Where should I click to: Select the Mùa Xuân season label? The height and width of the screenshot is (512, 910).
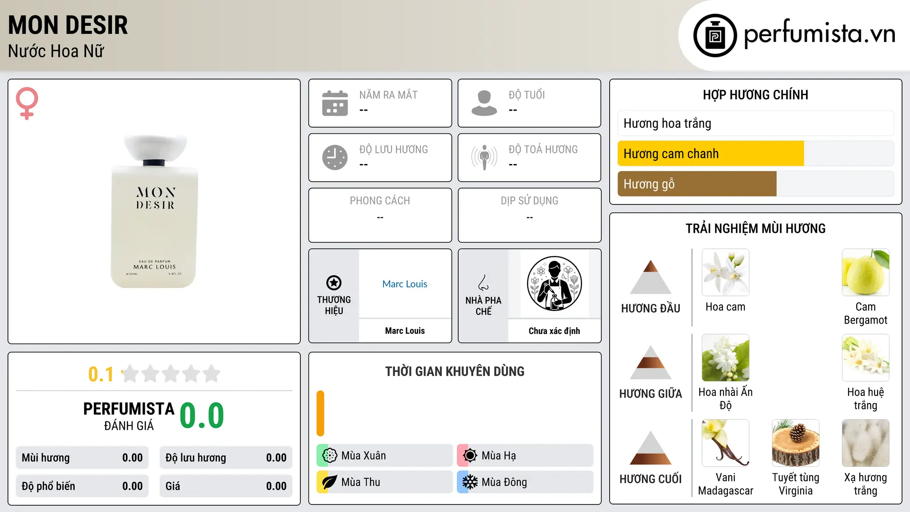click(x=363, y=456)
